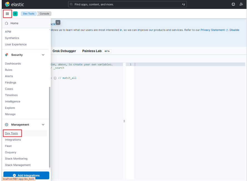The width and height of the screenshot is (247, 181).
Task: Open the Explore page
Action: [10, 108]
